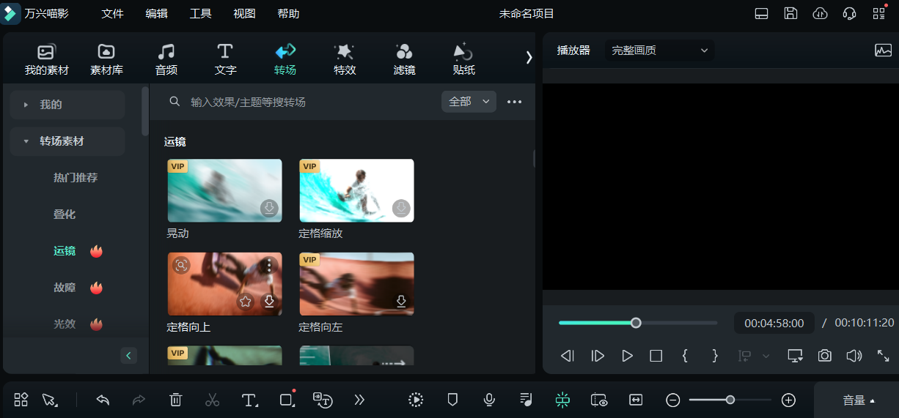Collapse the 转场素材 tree section
The image size is (899, 418).
(67, 141)
